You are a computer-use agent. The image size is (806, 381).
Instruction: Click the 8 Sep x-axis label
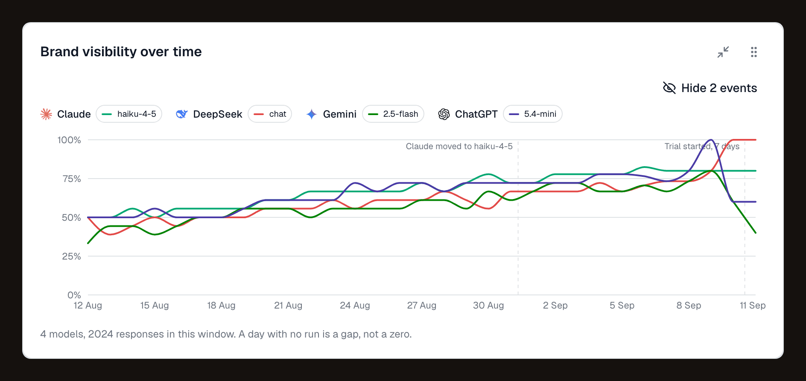point(689,305)
